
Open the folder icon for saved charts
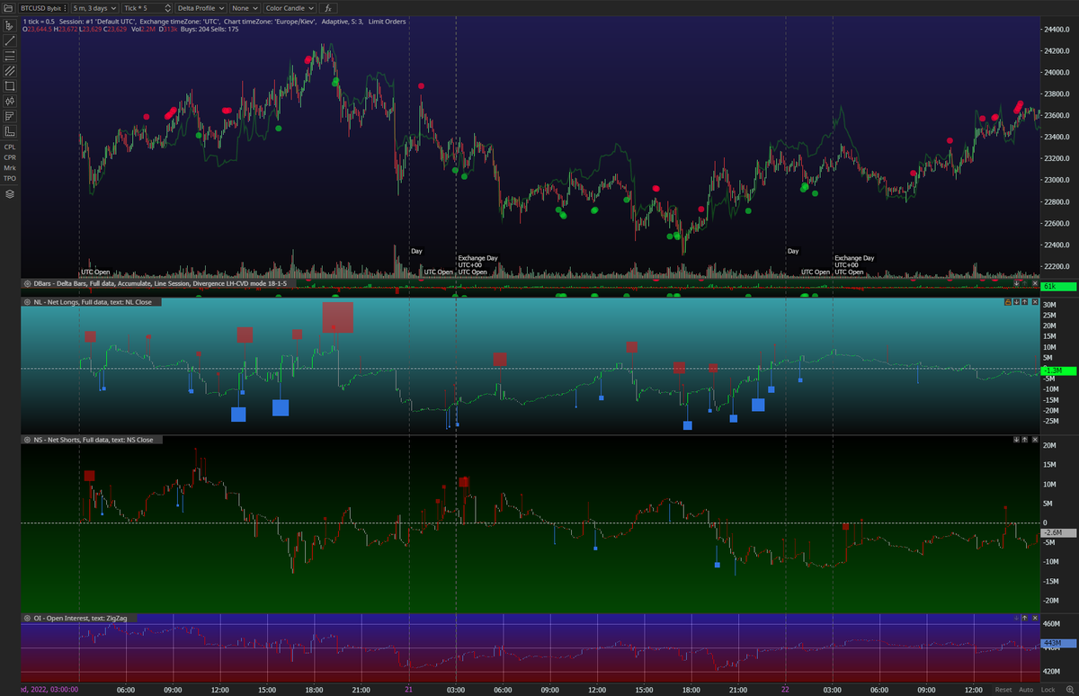(8, 8)
